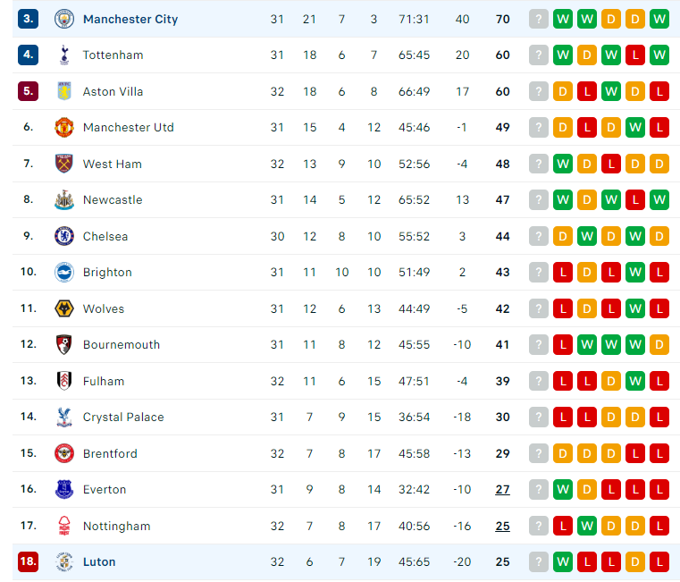680x582 pixels.
Task: Click the Manchester City club crest
Action: [x=64, y=19]
